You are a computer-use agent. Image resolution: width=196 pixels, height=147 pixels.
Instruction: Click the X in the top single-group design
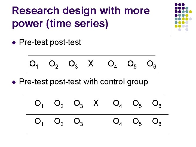91,64
